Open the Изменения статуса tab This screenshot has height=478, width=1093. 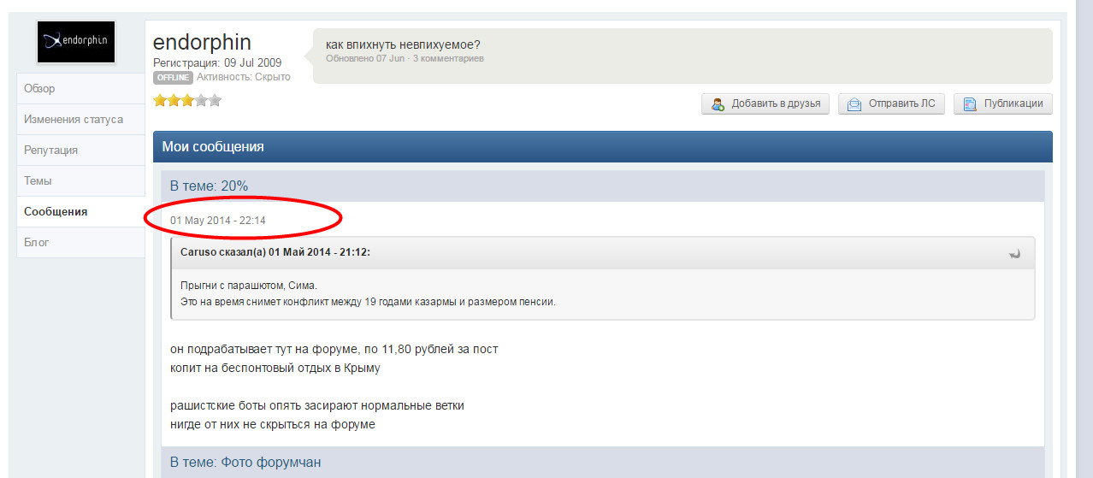click(80, 120)
